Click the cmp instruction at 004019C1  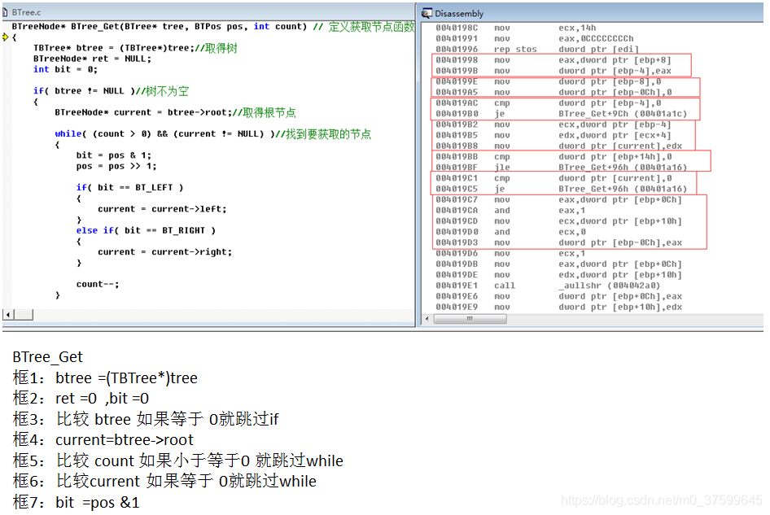tap(553, 179)
